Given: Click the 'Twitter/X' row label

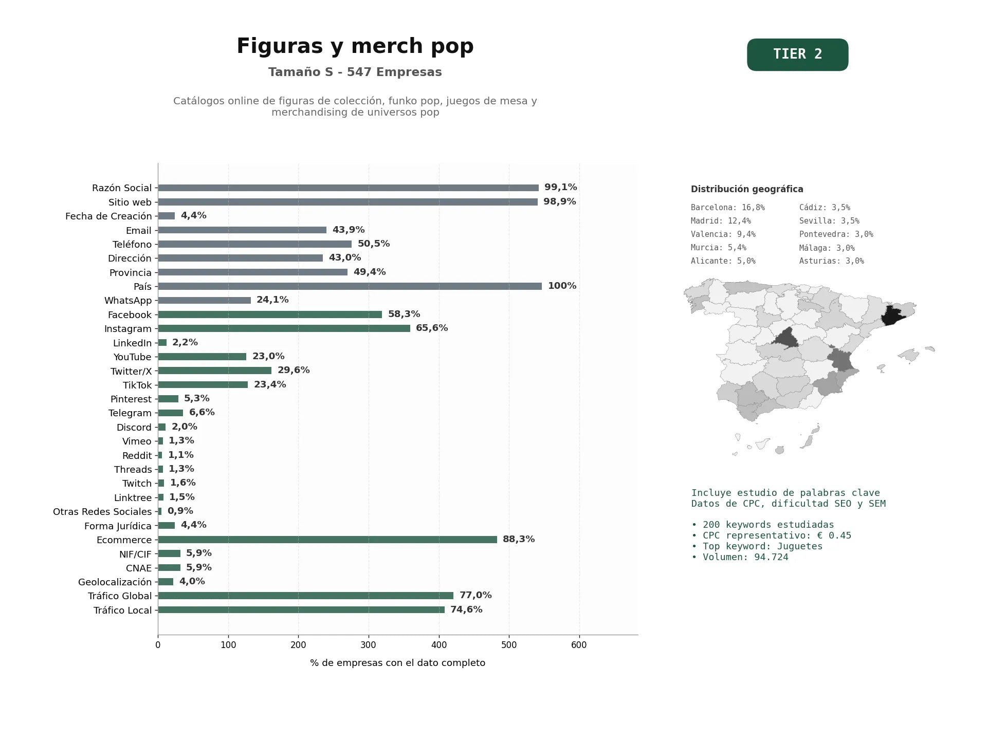Looking at the screenshot, I should pos(131,371).
